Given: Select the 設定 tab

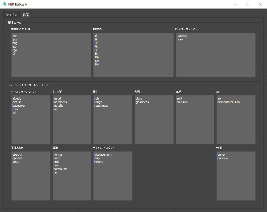Looking at the screenshot, I should pos(26,15).
